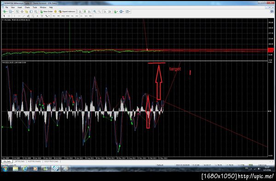
Task: Switch to the M1 timeframe
Action: point(54,16)
